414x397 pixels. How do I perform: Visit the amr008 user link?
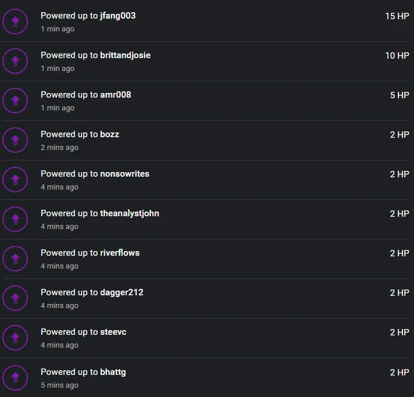pos(116,95)
